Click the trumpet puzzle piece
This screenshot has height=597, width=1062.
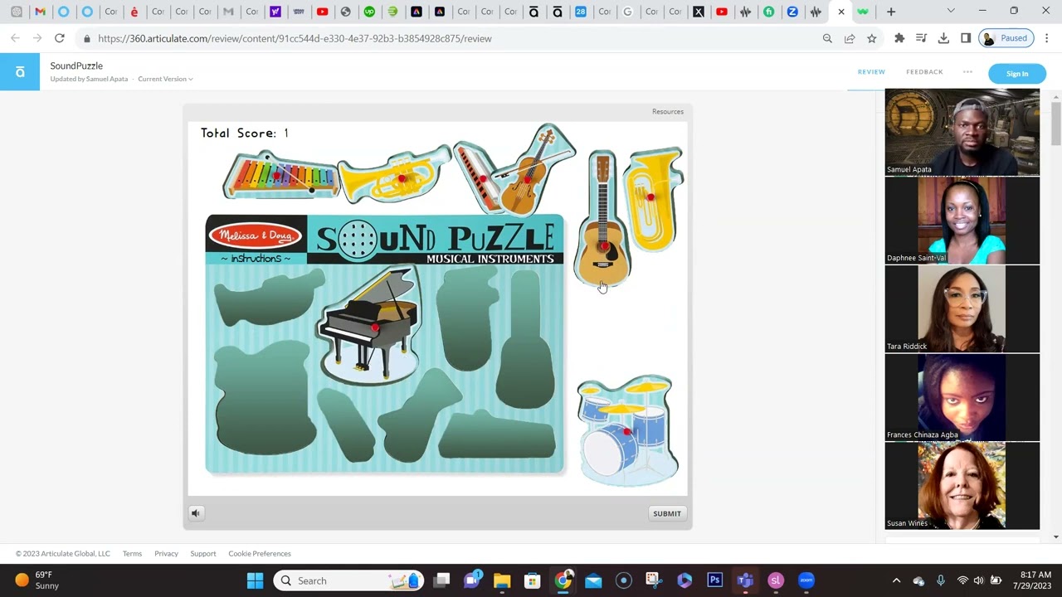click(x=395, y=174)
